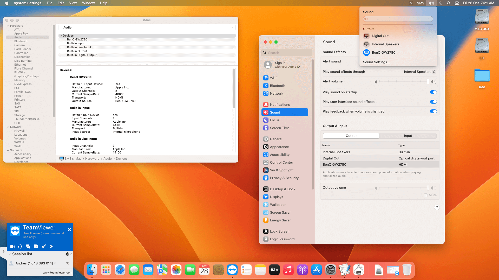
Task: Click the help question mark button
Action: [x=437, y=207]
